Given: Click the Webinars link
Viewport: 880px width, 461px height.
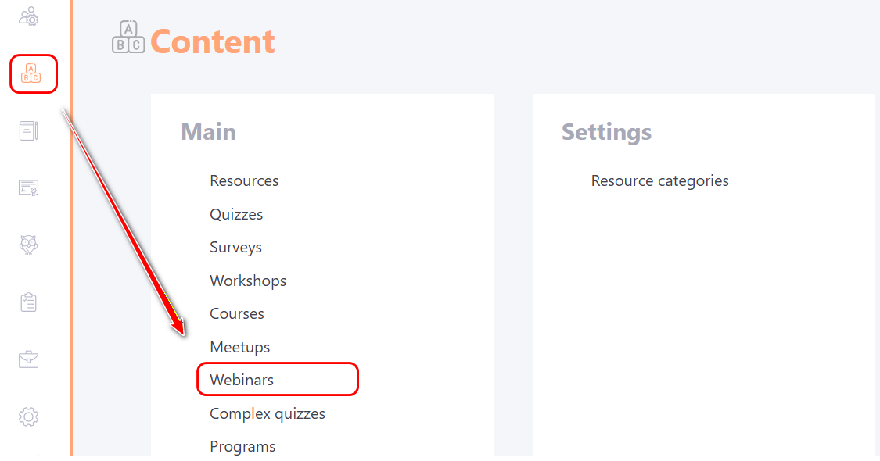Looking at the screenshot, I should (x=242, y=380).
